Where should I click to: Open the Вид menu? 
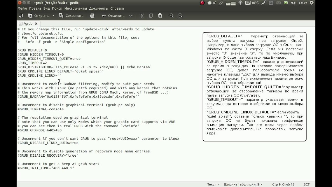(46, 8)
